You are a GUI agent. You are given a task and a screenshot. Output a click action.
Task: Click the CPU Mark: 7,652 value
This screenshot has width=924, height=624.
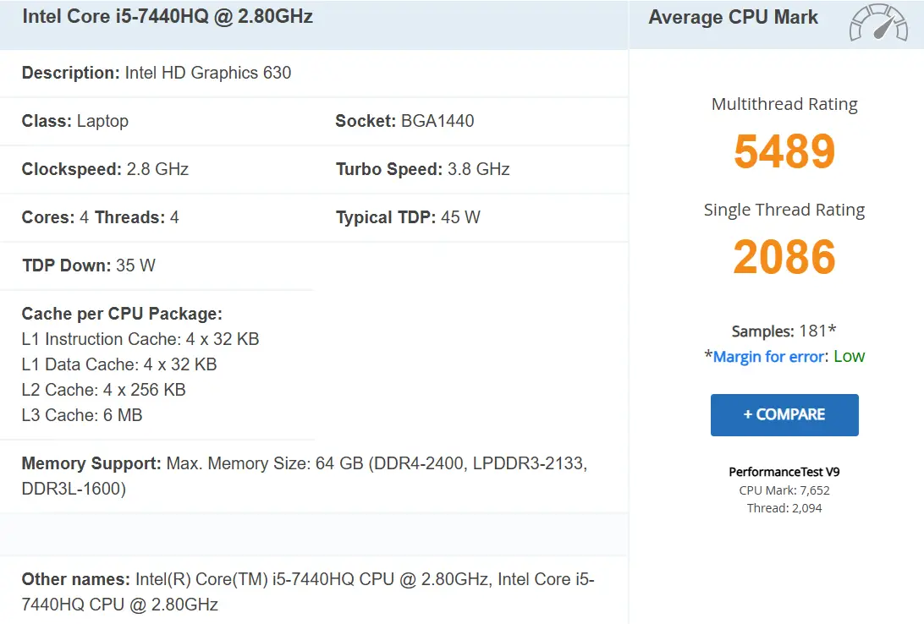[784, 490]
